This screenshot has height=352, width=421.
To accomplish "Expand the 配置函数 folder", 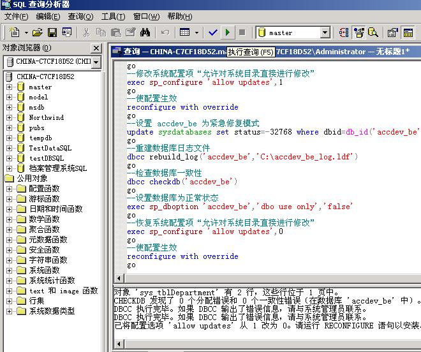I will coord(9,189).
